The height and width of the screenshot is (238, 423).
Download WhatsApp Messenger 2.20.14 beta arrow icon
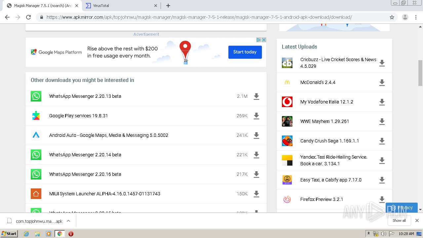[256, 155]
